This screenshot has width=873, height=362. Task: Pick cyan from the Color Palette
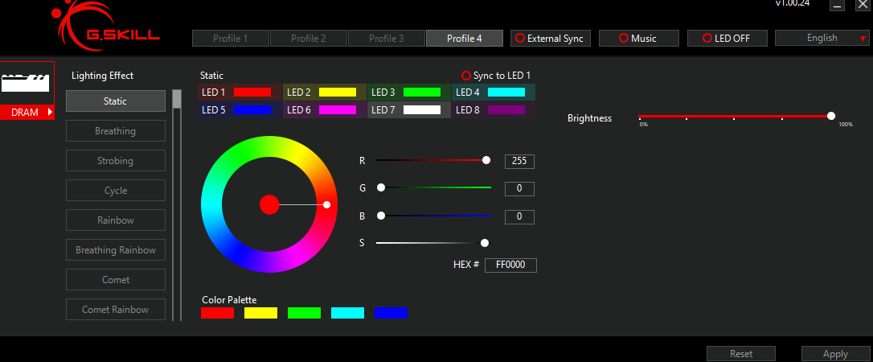[347, 313]
